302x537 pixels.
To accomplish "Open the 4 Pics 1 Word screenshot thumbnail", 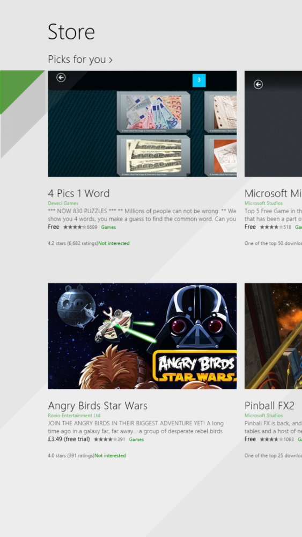I will coord(142,124).
